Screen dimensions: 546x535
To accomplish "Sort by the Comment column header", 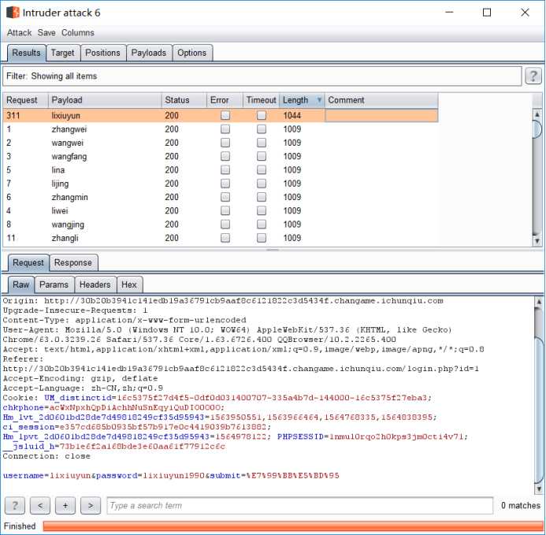I will coord(381,100).
